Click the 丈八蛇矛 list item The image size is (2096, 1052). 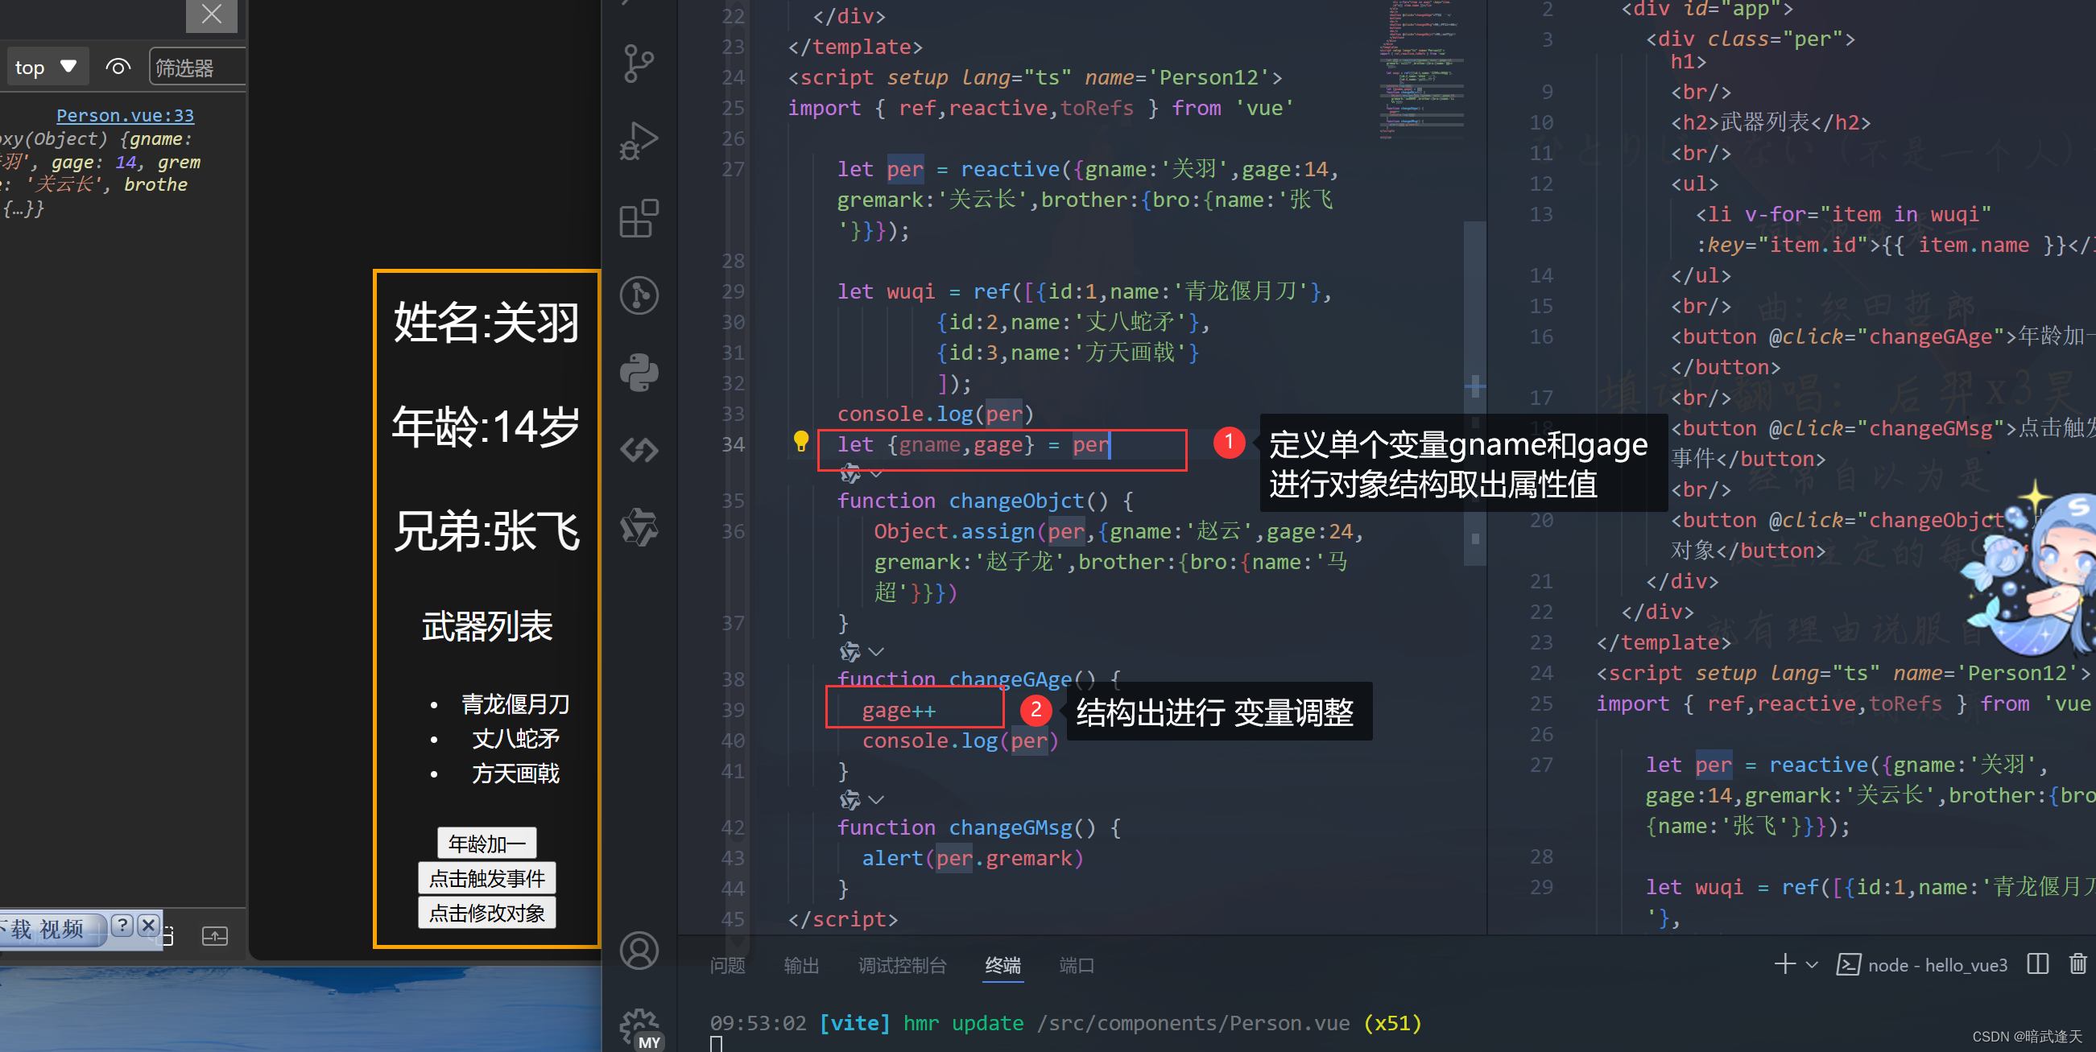click(515, 739)
